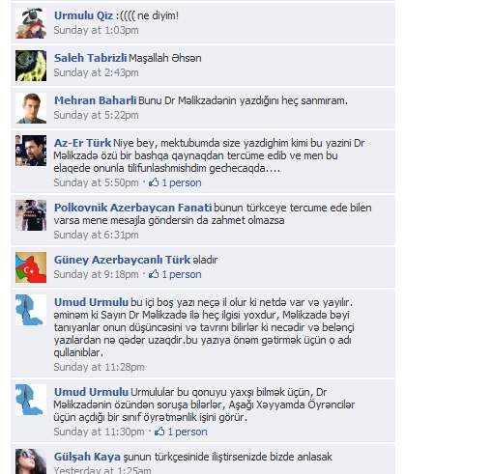492x474 pixels.
Task: Open the Saleh Tabrizli name link
Action: tap(90, 58)
